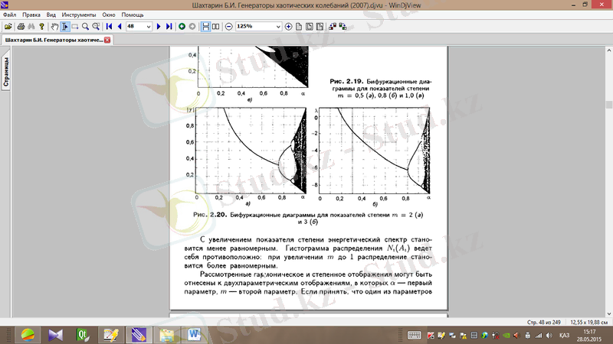Toggle facing pages layout mode

pyautogui.click(x=216, y=26)
